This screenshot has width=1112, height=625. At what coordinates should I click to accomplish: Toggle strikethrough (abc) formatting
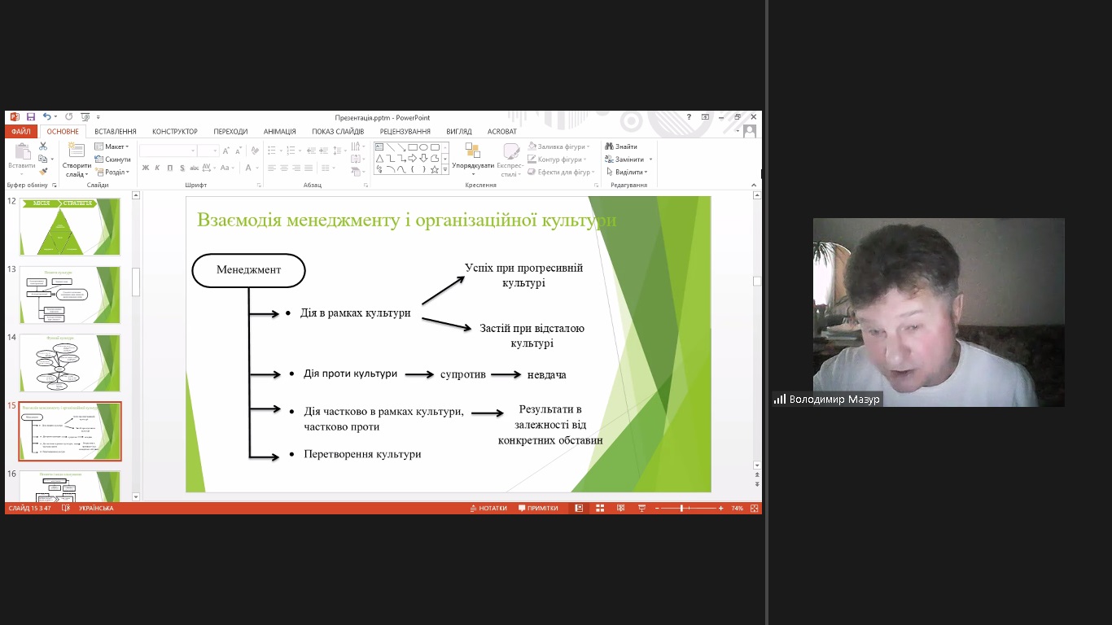coord(194,168)
